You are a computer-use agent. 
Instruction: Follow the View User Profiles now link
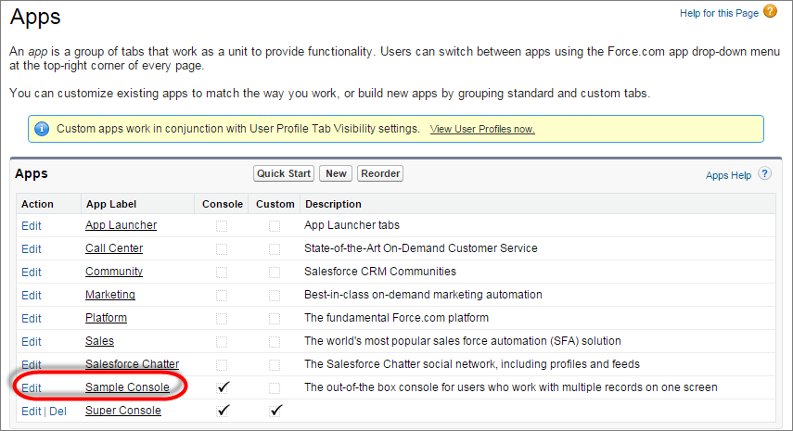pyautogui.click(x=482, y=129)
